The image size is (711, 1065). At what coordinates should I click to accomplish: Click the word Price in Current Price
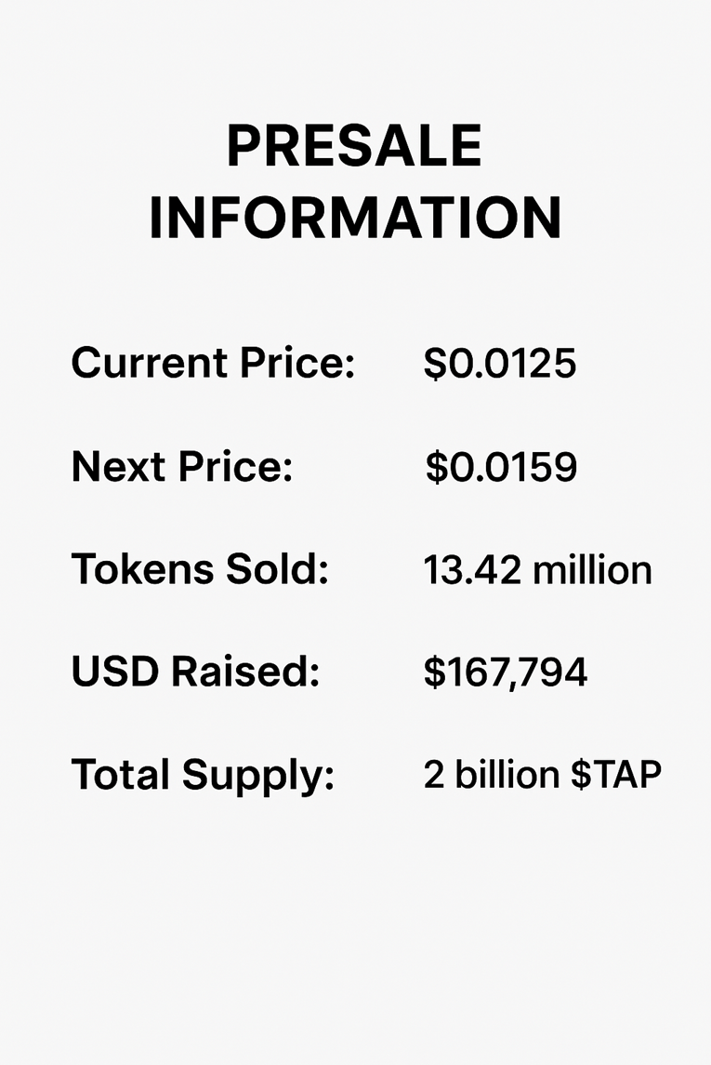(x=297, y=362)
